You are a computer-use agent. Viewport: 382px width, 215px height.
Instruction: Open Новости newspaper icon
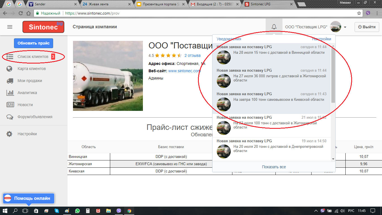(10, 105)
